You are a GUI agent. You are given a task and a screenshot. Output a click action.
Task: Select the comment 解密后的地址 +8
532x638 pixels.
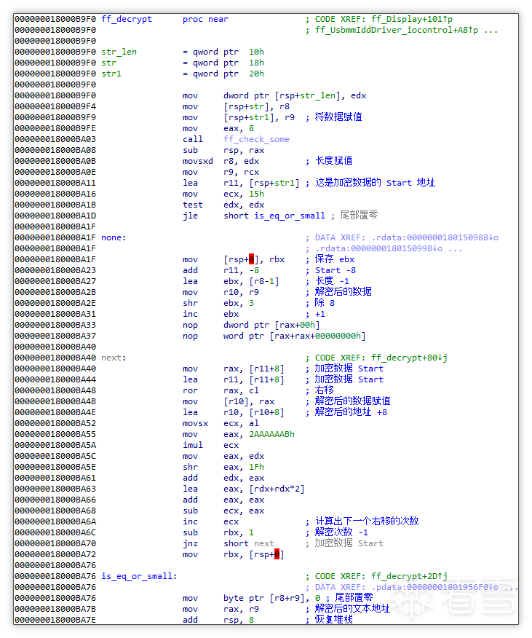(x=351, y=412)
